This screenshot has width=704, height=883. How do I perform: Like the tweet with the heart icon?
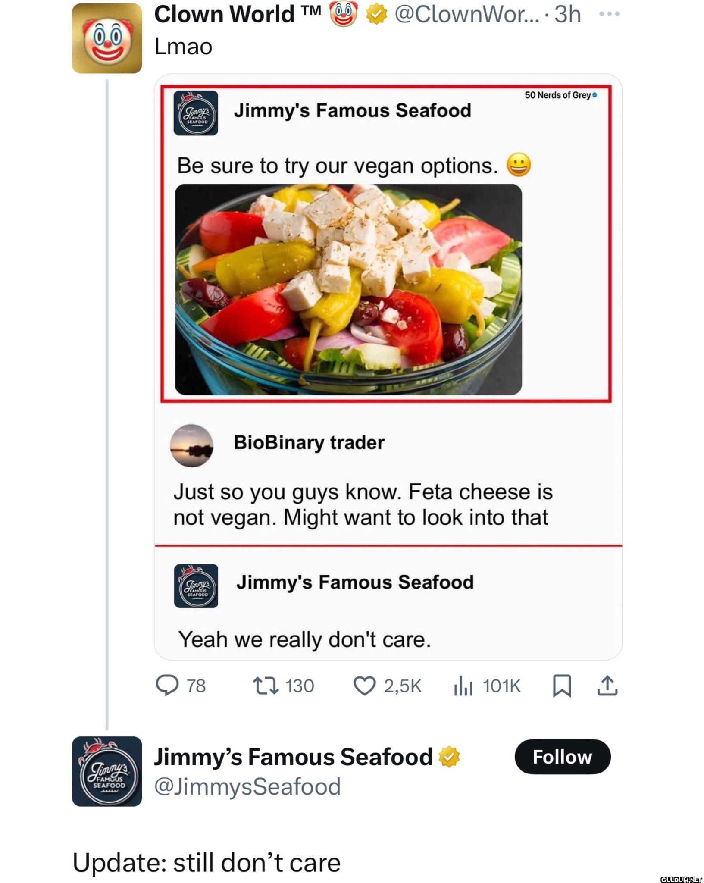364,686
